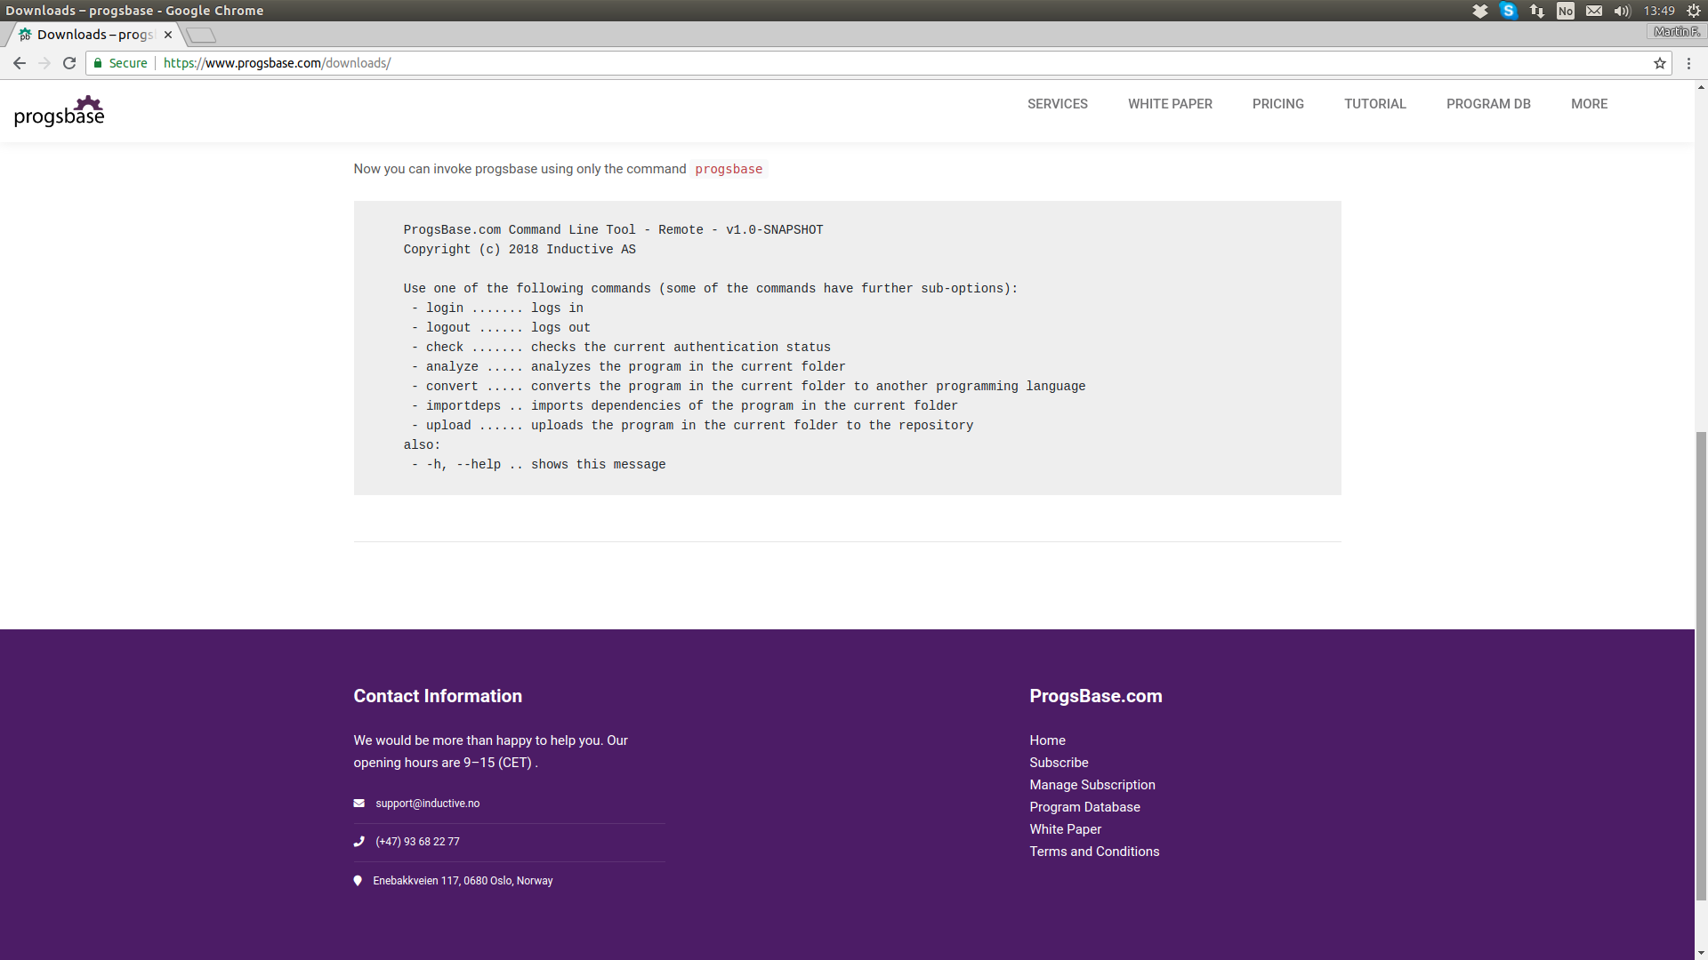Click the phone number (+47) 93 68 22 77
Viewport: 1708px width, 960px height.
(x=417, y=842)
